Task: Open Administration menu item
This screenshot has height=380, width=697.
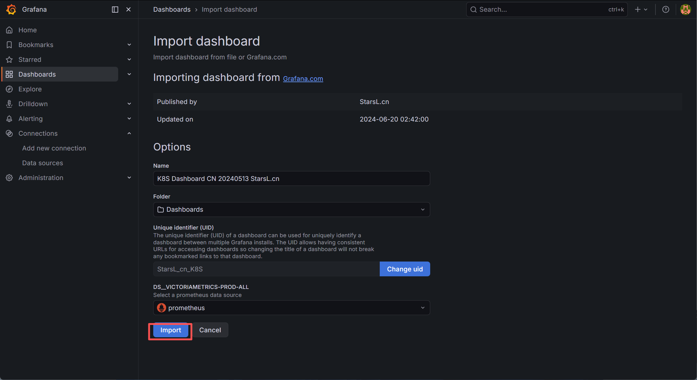Action: (x=41, y=178)
